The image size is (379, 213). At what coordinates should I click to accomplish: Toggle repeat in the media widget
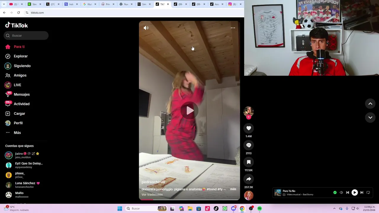tap(368, 193)
